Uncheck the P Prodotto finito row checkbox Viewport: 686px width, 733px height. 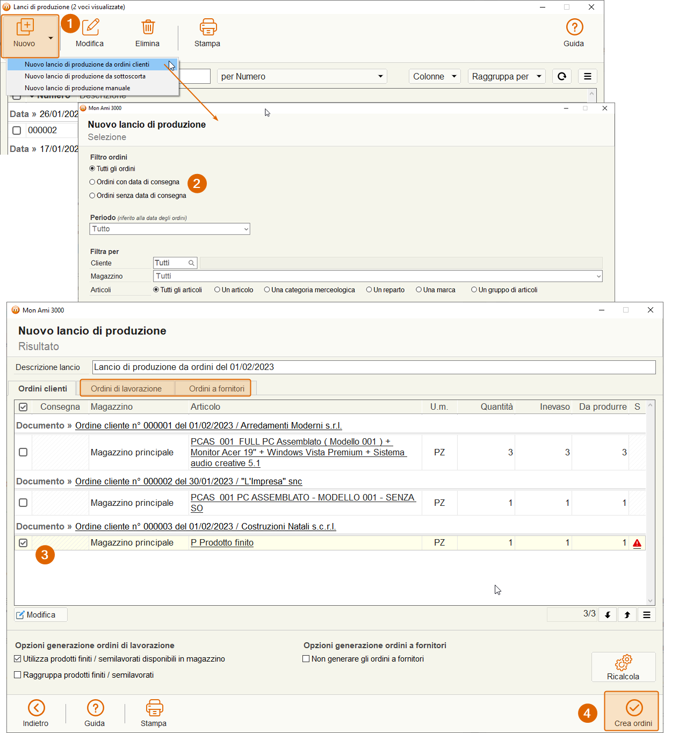(x=23, y=543)
